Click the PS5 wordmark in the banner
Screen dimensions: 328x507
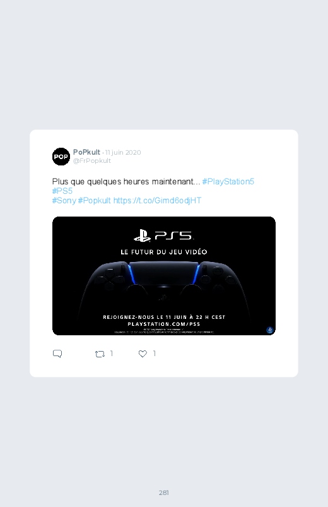point(174,236)
